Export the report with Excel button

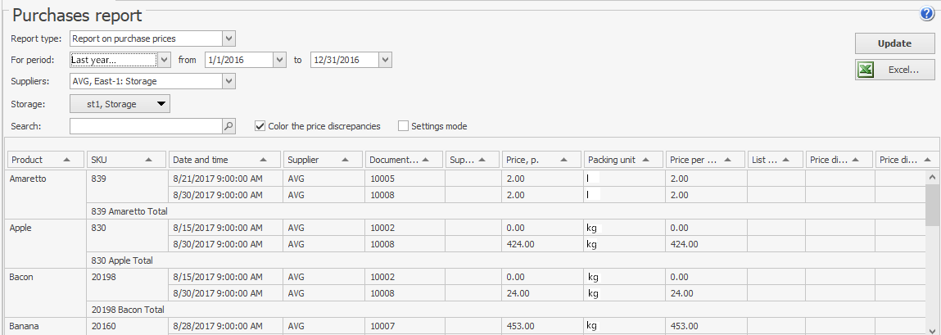click(894, 70)
